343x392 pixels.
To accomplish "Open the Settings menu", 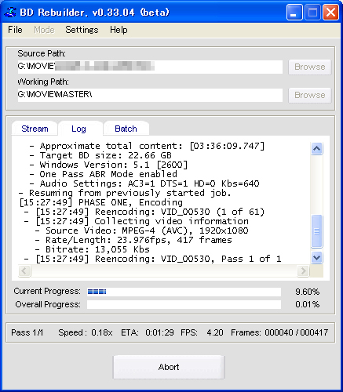I will coord(82,30).
